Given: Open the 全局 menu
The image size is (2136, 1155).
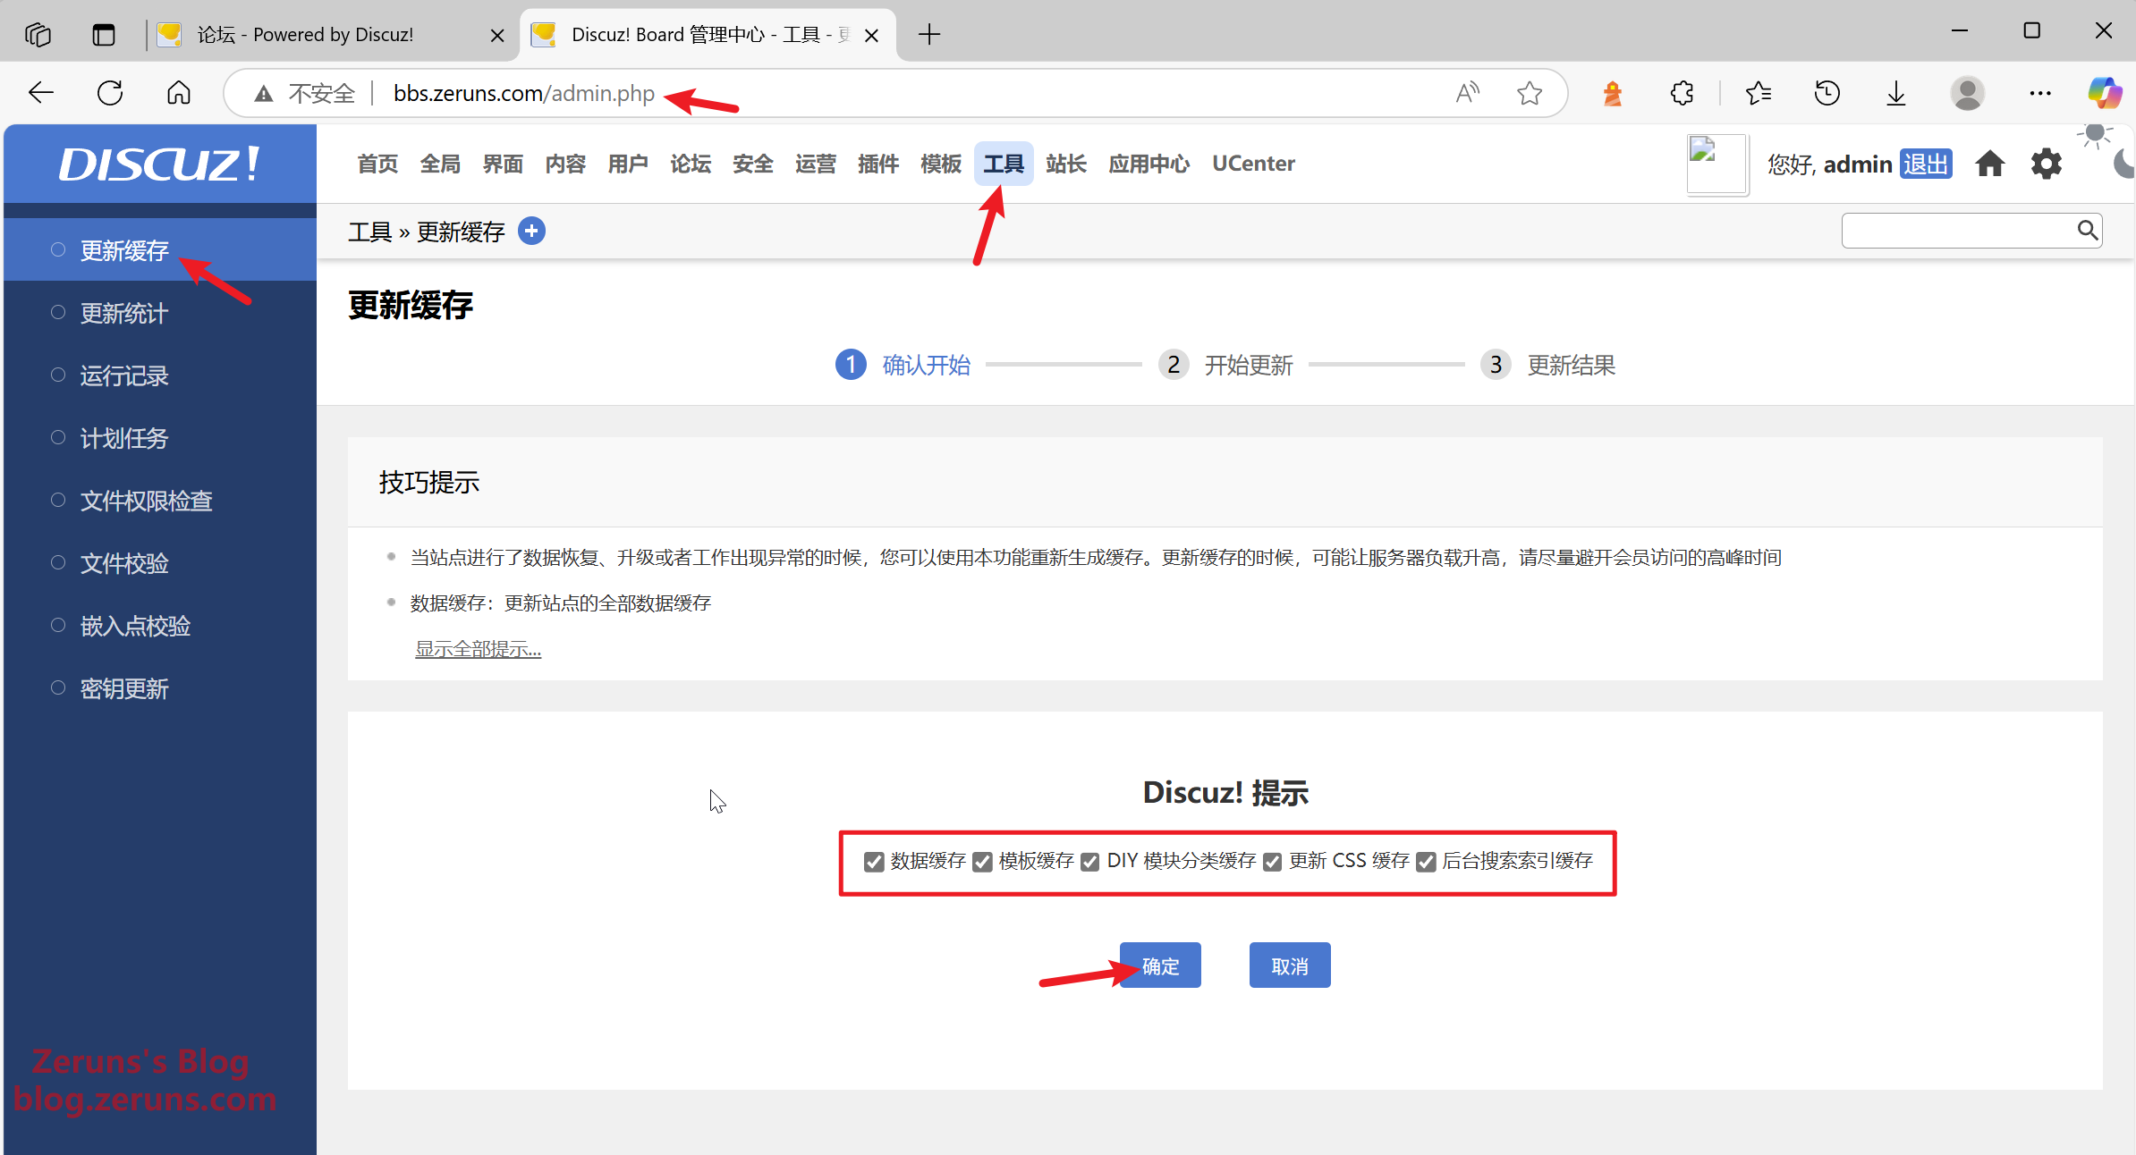Looking at the screenshot, I should click(x=440, y=164).
